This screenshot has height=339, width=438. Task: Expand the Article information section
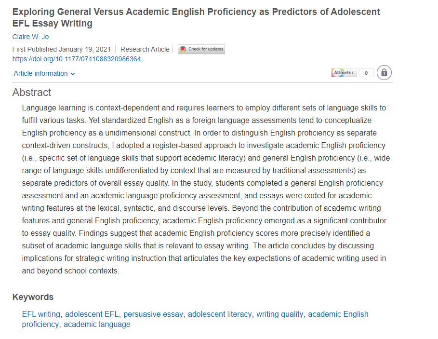[x=44, y=73]
